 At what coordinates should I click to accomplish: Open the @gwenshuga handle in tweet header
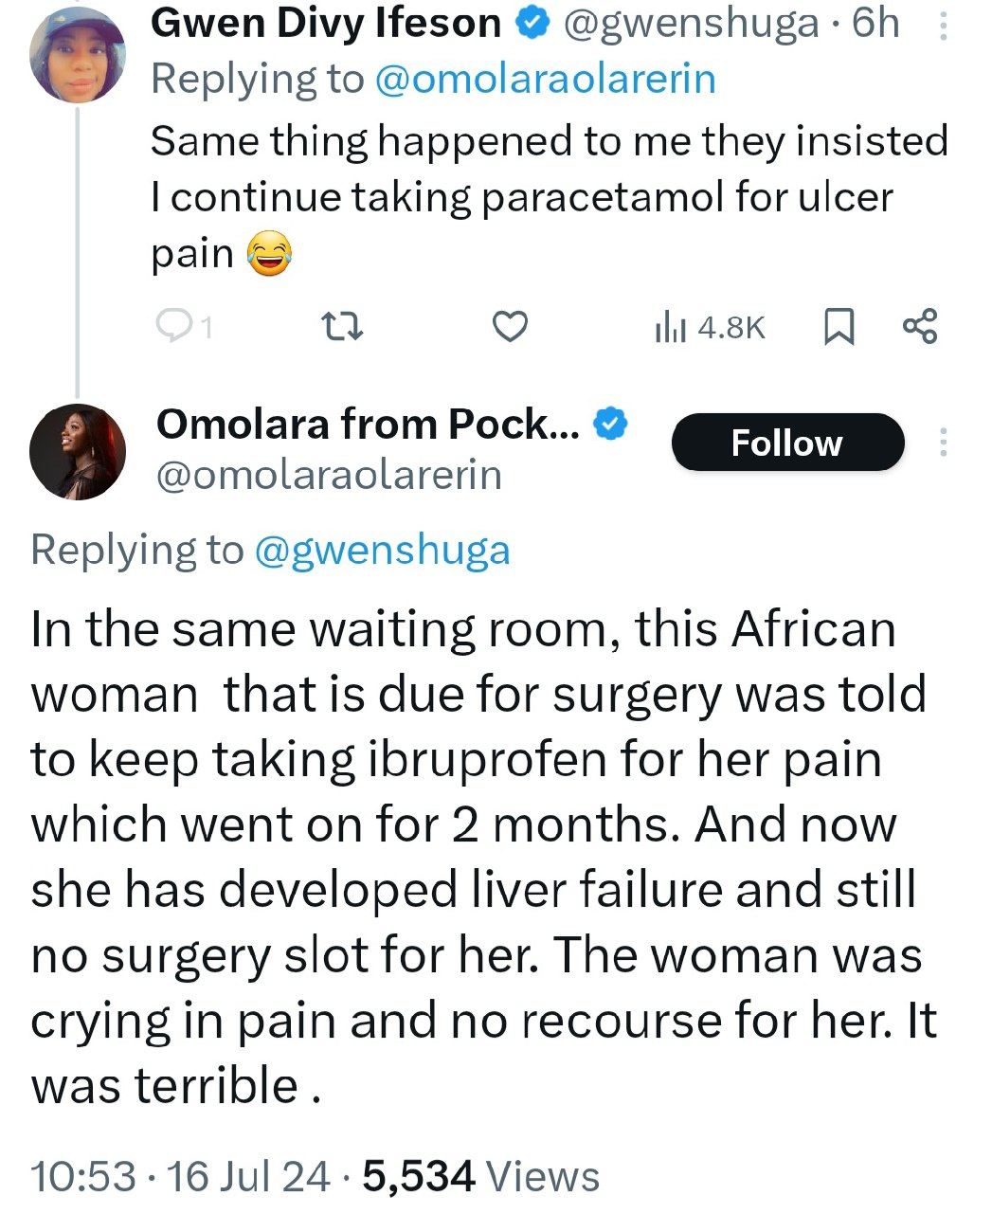tap(690, 24)
